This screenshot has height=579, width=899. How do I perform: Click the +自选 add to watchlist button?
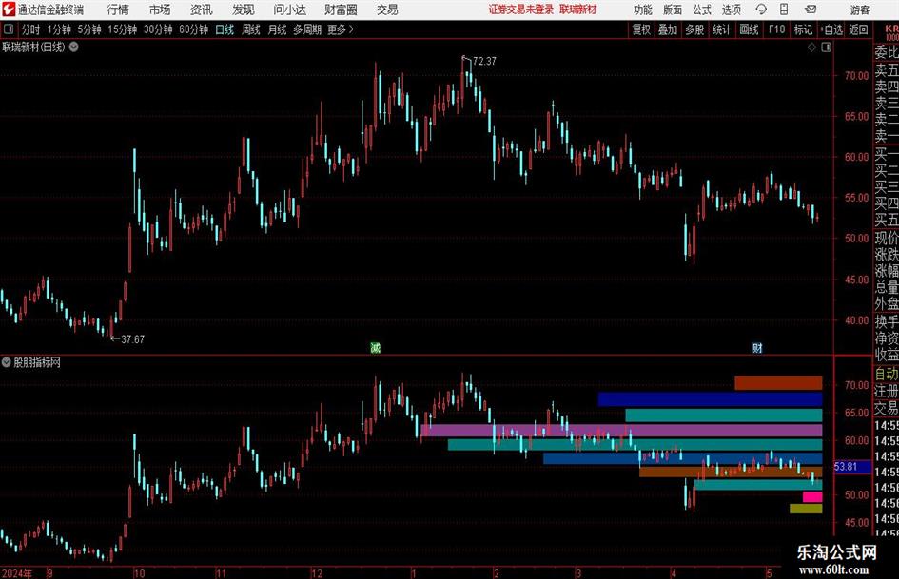pos(831,29)
